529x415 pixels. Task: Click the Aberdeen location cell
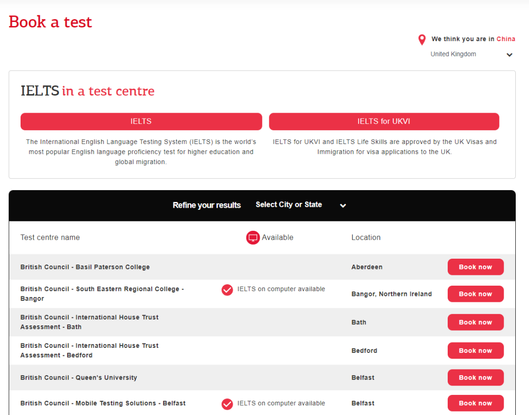[367, 267]
